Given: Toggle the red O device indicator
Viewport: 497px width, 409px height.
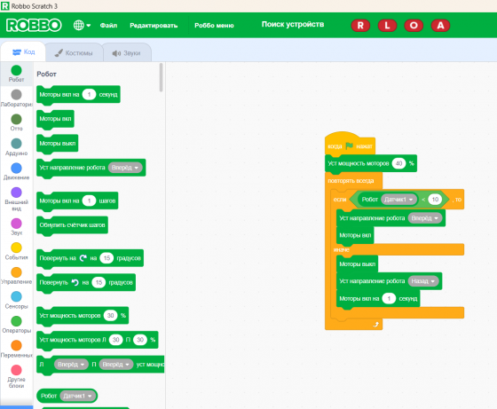Looking at the screenshot, I should click(414, 26).
